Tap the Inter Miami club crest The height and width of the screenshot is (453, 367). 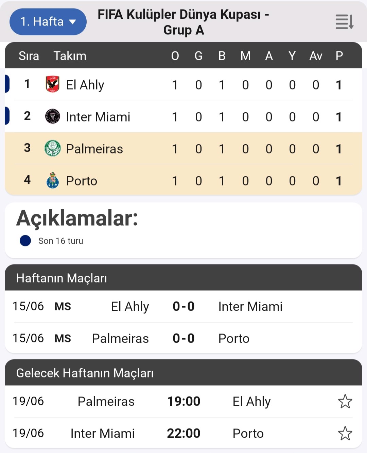tap(53, 116)
